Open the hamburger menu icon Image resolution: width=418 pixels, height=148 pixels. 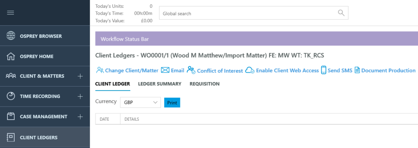pyautogui.click(x=10, y=13)
